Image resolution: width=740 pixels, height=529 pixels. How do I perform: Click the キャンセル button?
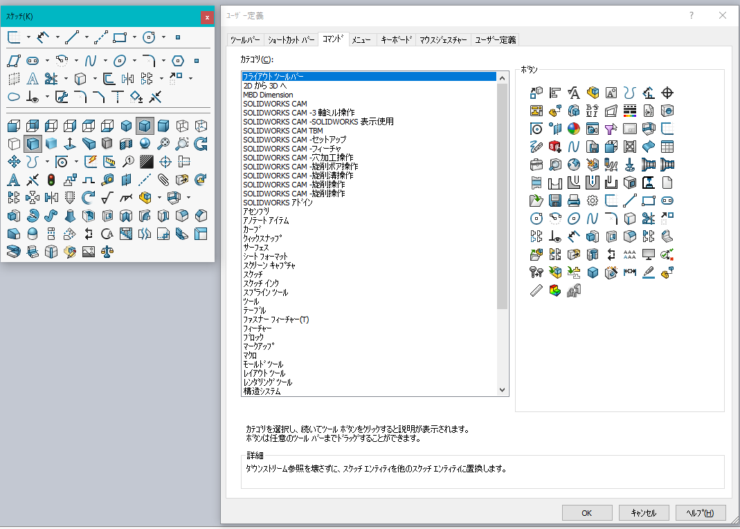[643, 512]
